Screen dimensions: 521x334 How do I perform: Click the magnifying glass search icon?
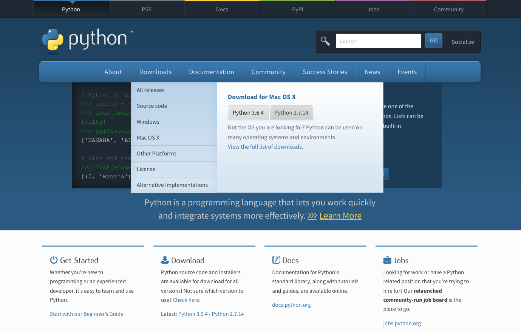coord(325,41)
